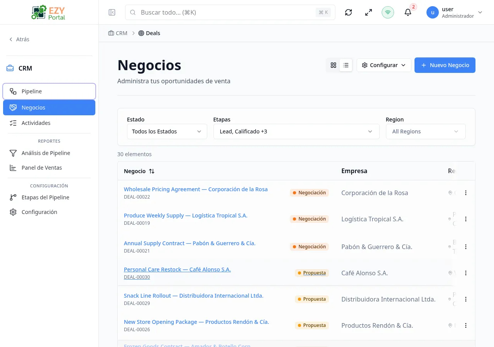Screen dimensions: 494x347
Task: Click Negociación badge on DEAL-00019 row
Action: (309, 219)
